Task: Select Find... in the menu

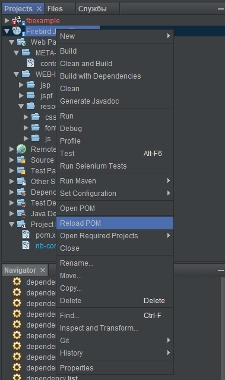Action: click(x=115, y=316)
